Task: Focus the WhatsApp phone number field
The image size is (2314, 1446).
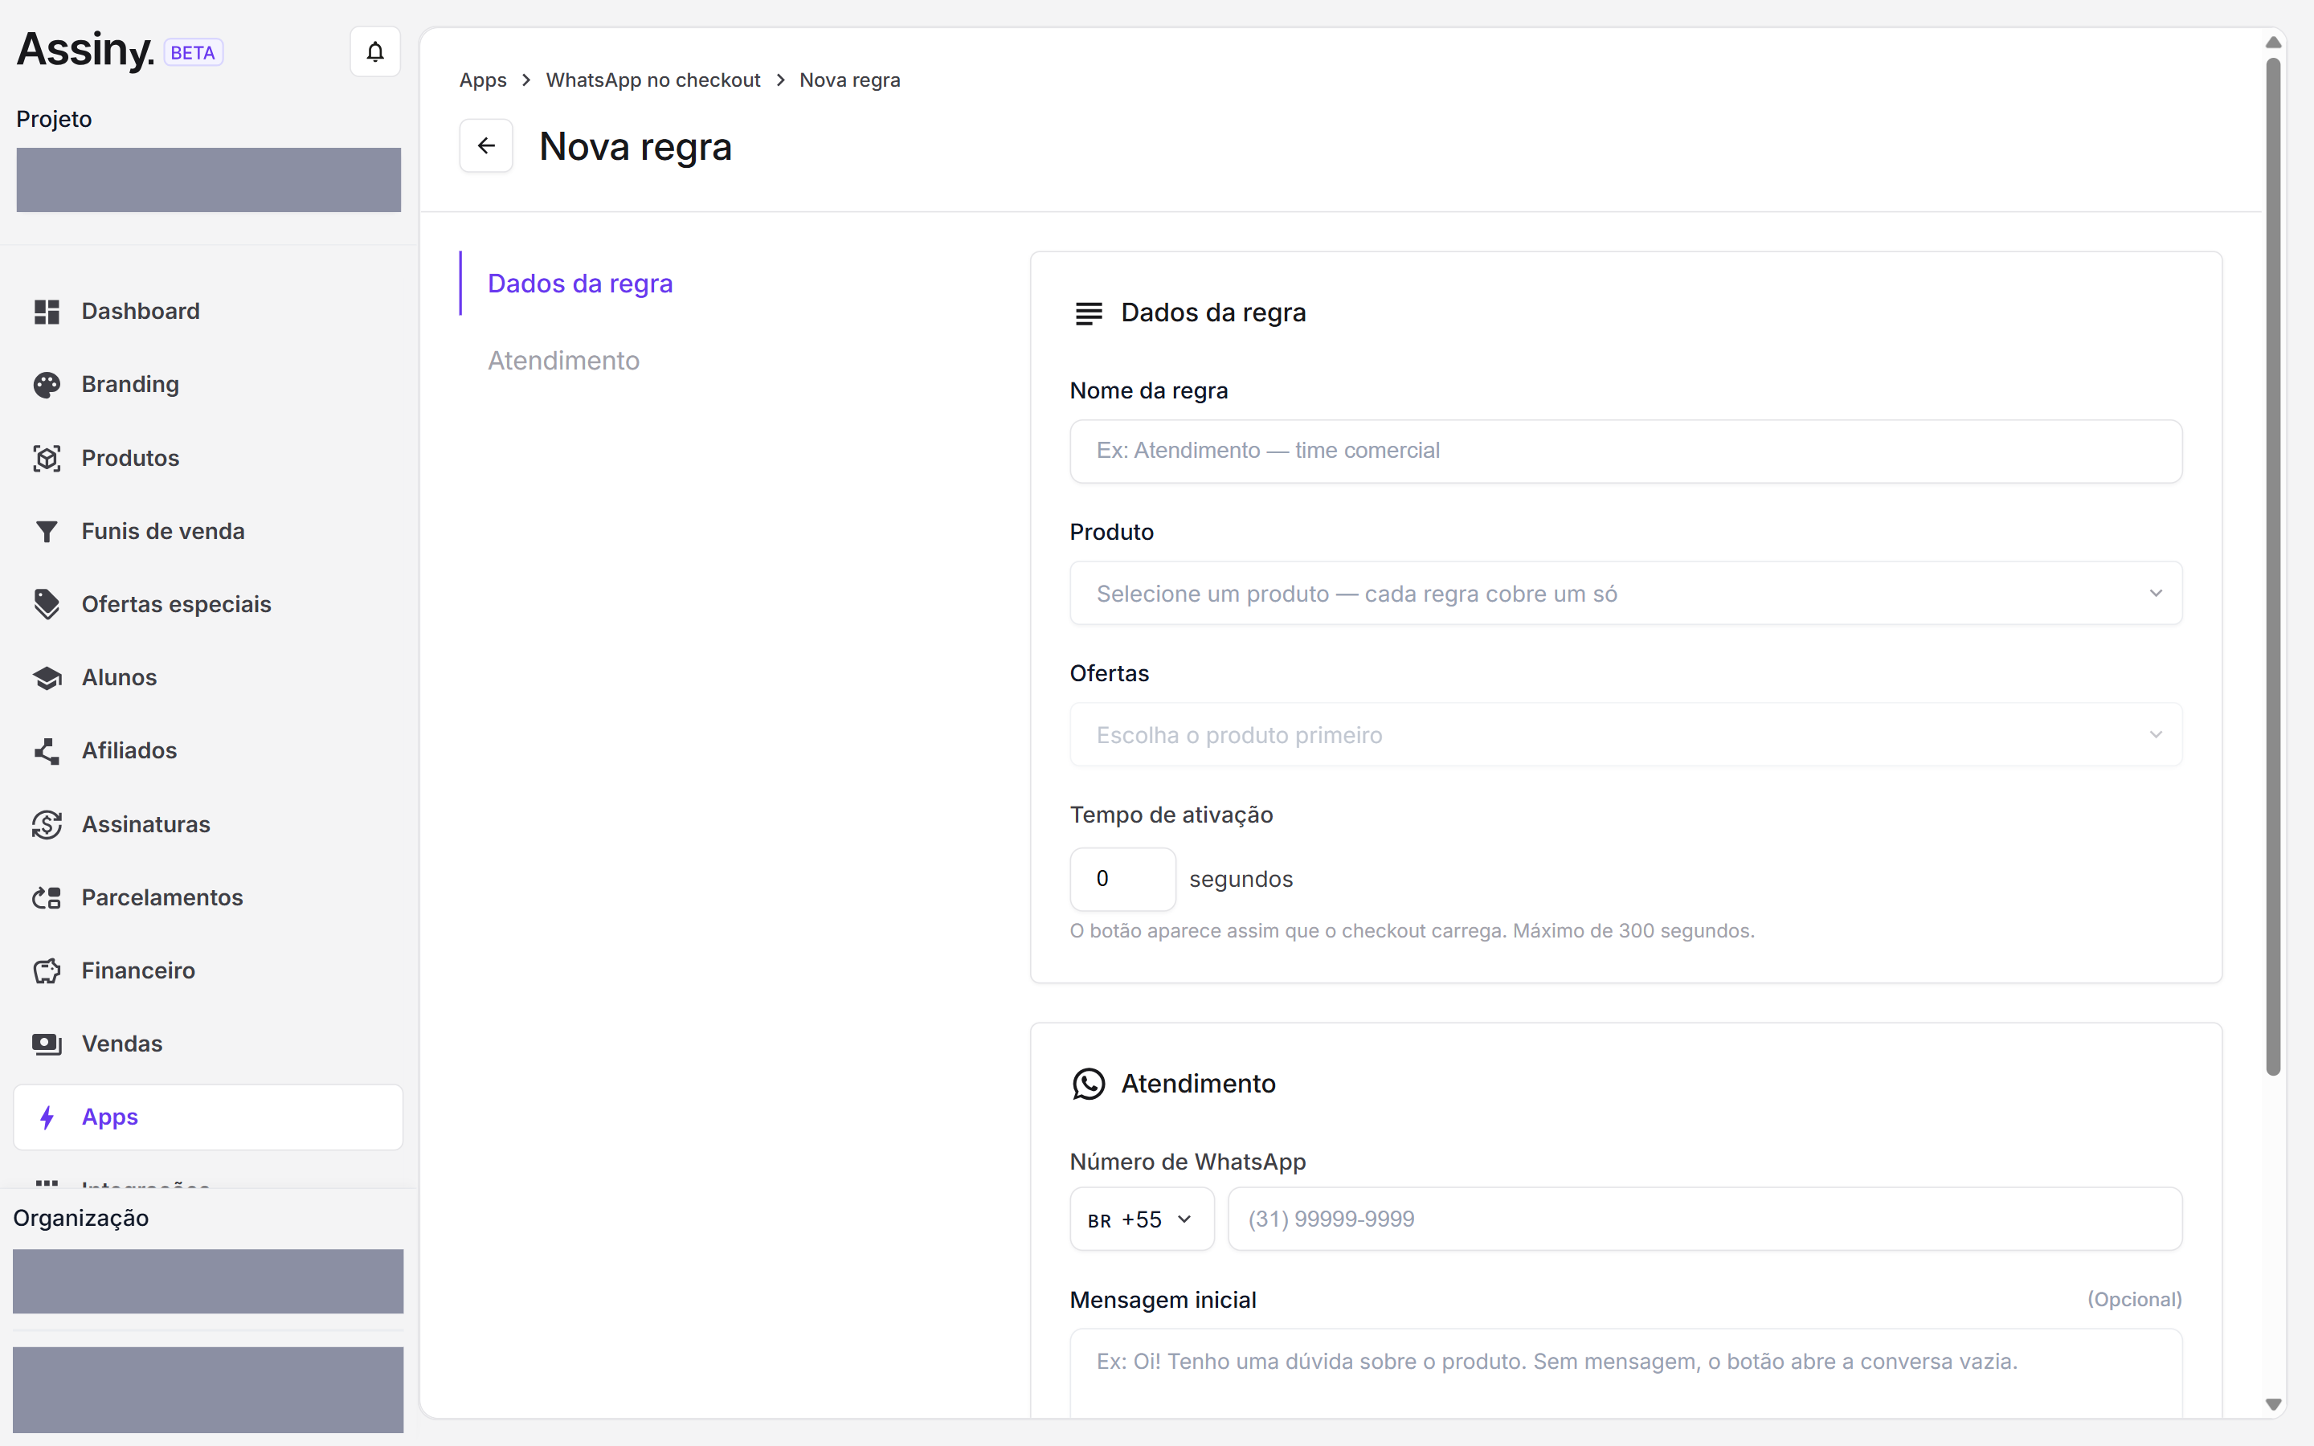Action: [1705, 1219]
